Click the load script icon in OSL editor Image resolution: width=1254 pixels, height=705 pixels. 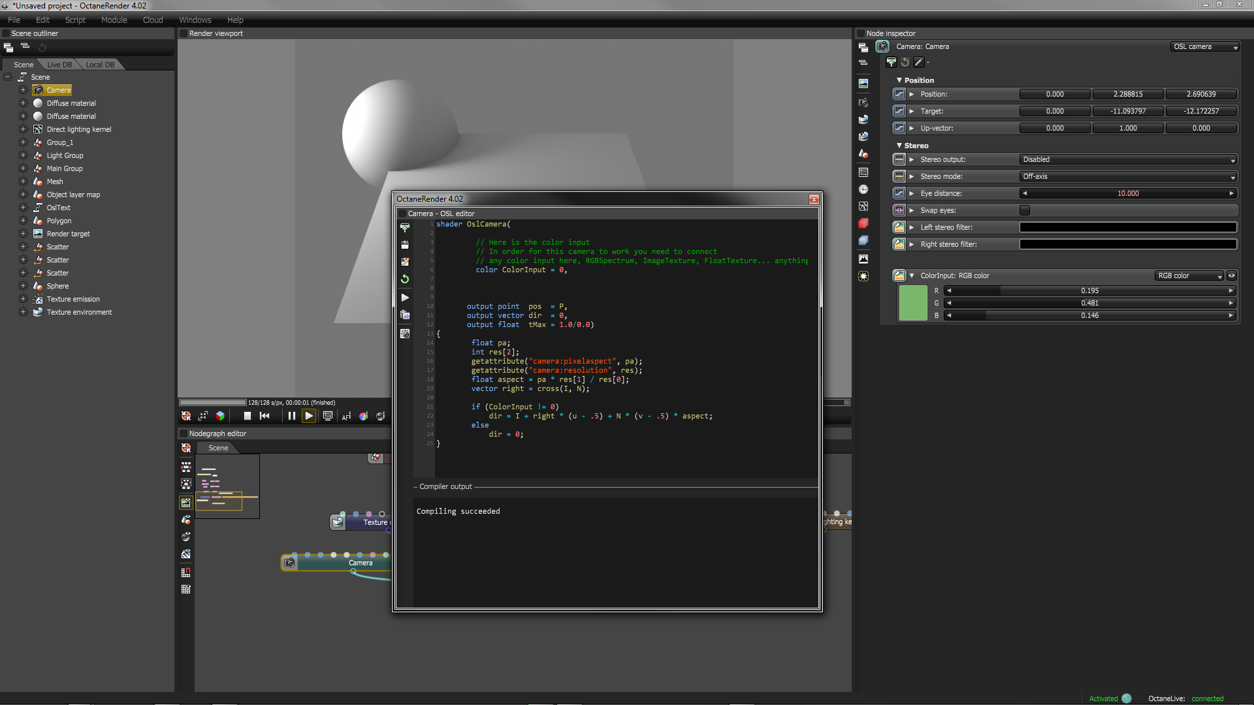tap(405, 228)
